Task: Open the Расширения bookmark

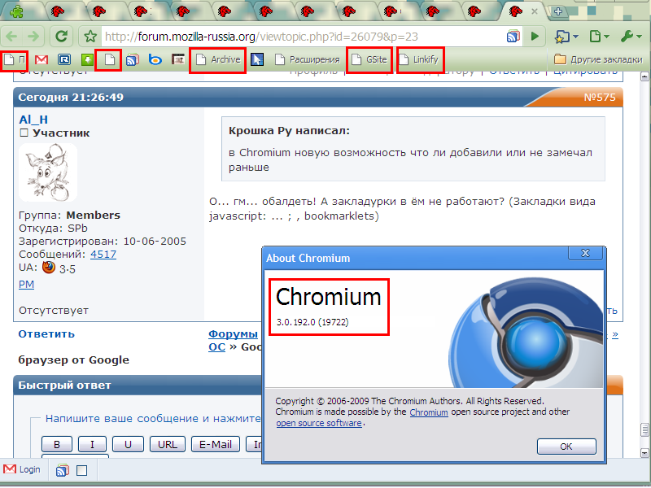Action: pos(308,59)
